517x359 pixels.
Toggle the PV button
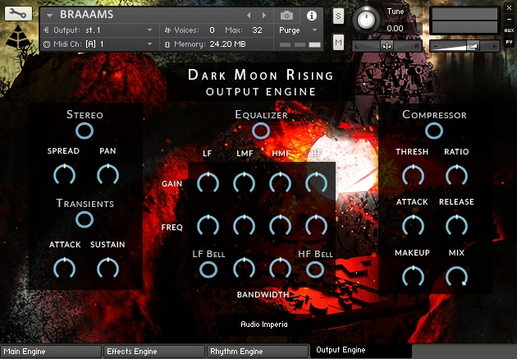point(509,42)
